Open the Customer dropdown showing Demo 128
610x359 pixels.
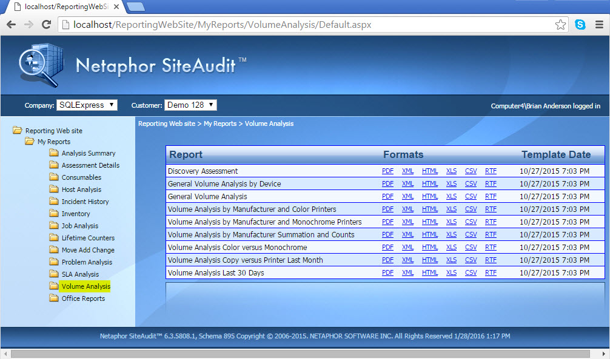click(x=190, y=105)
